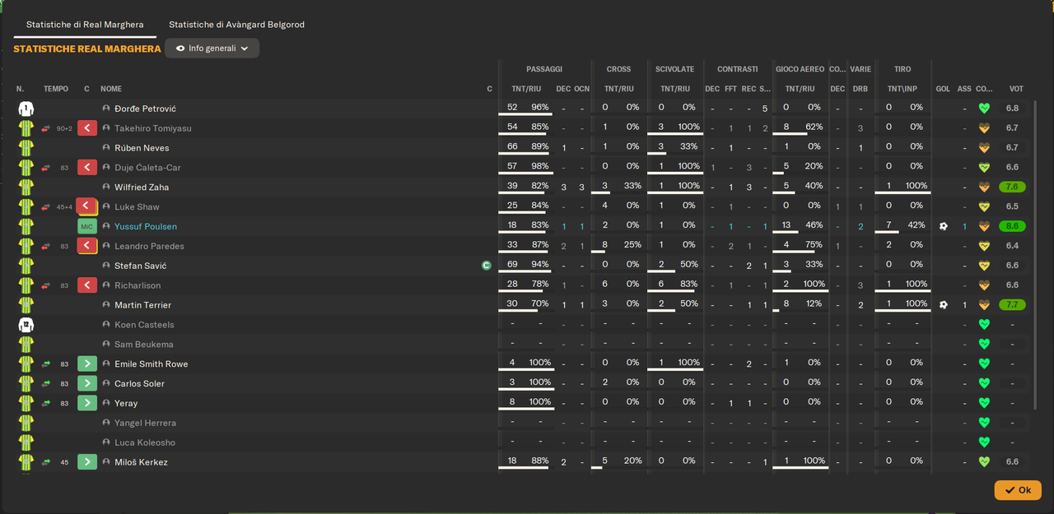Click the goal ball icon in Yussuf Poulsen's row
This screenshot has height=514, width=1054.
tap(943, 226)
